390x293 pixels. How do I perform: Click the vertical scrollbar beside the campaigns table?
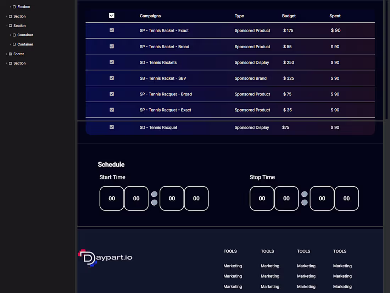pos(385,60)
